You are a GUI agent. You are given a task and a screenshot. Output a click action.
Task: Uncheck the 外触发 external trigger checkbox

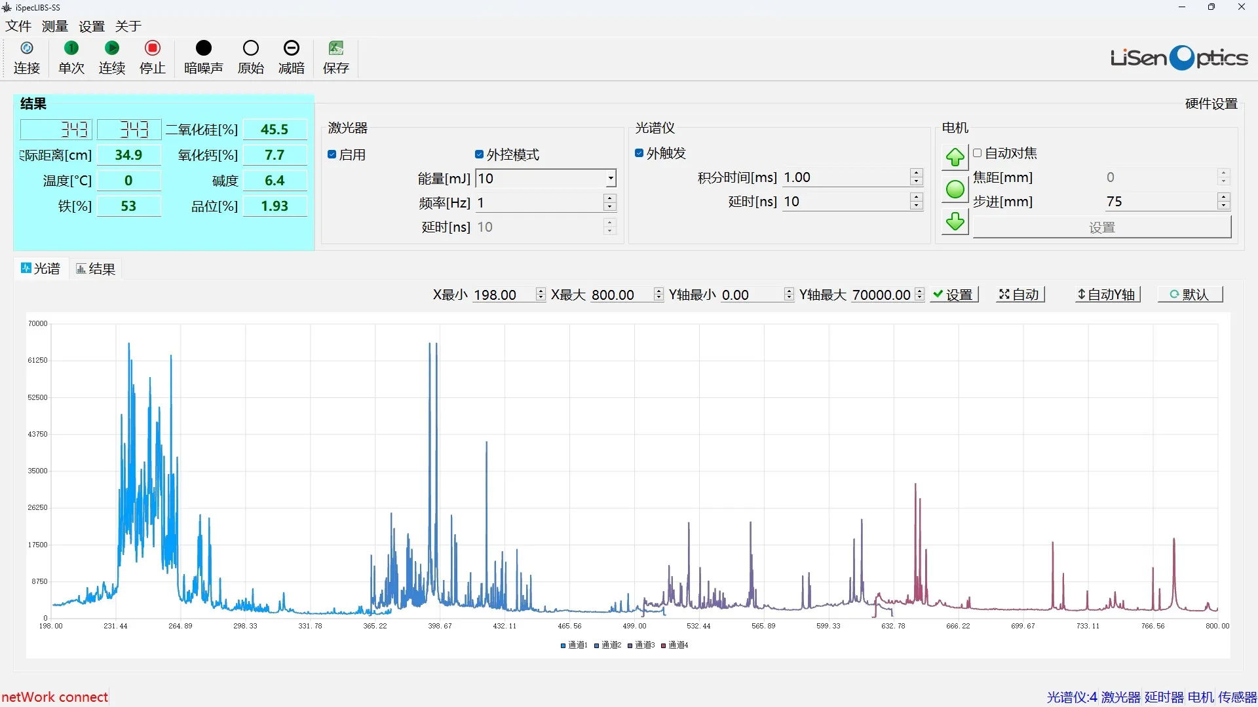[639, 153]
